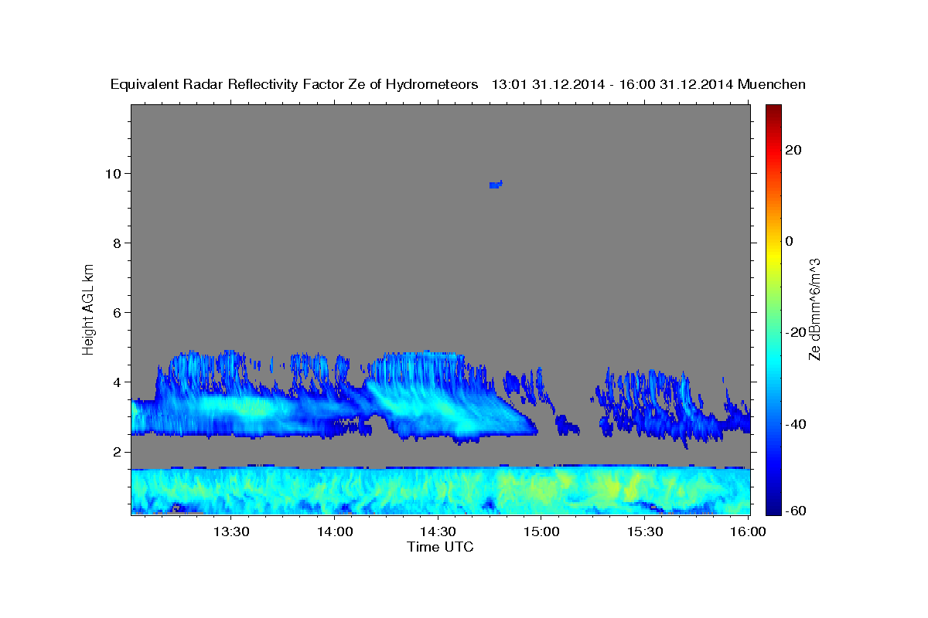This screenshot has width=928, height=618.
Task: Click the colorbar tick label 0
Action: coord(789,241)
